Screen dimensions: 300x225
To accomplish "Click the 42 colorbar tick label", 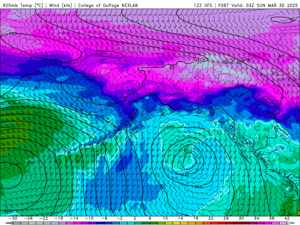I will pos(287,218).
